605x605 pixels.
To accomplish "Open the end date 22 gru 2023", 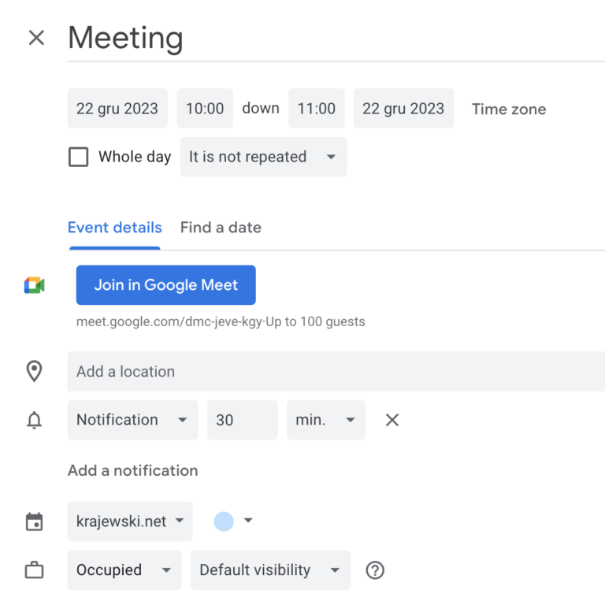I will point(403,109).
